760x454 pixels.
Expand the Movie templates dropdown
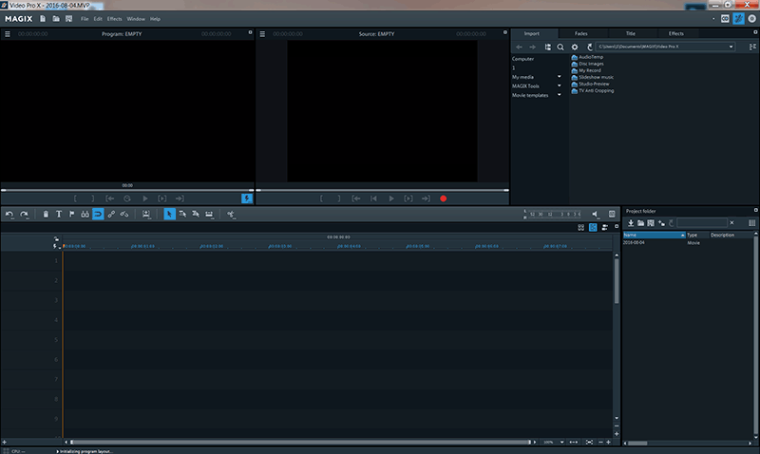point(559,95)
